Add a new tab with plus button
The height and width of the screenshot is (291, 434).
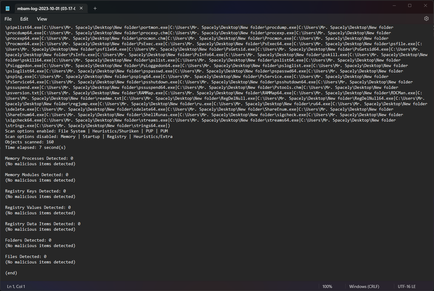[x=95, y=8]
